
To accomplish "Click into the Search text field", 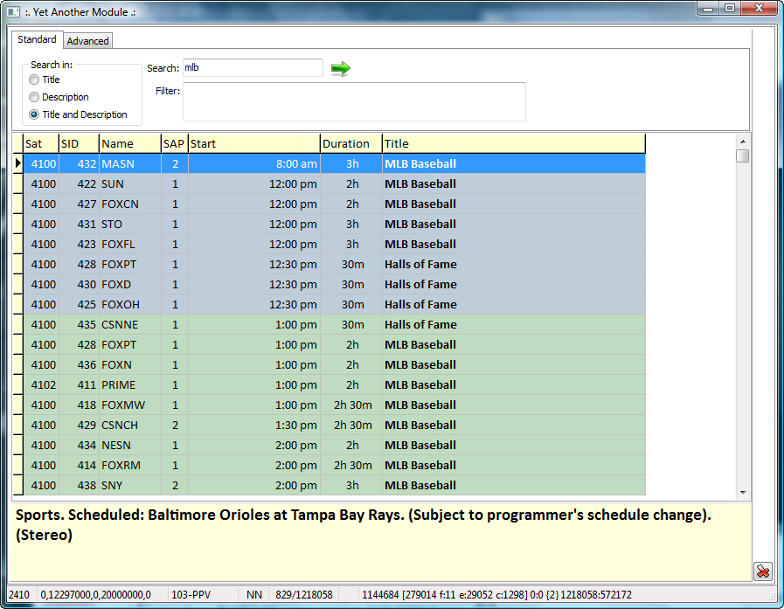I will click(253, 67).
